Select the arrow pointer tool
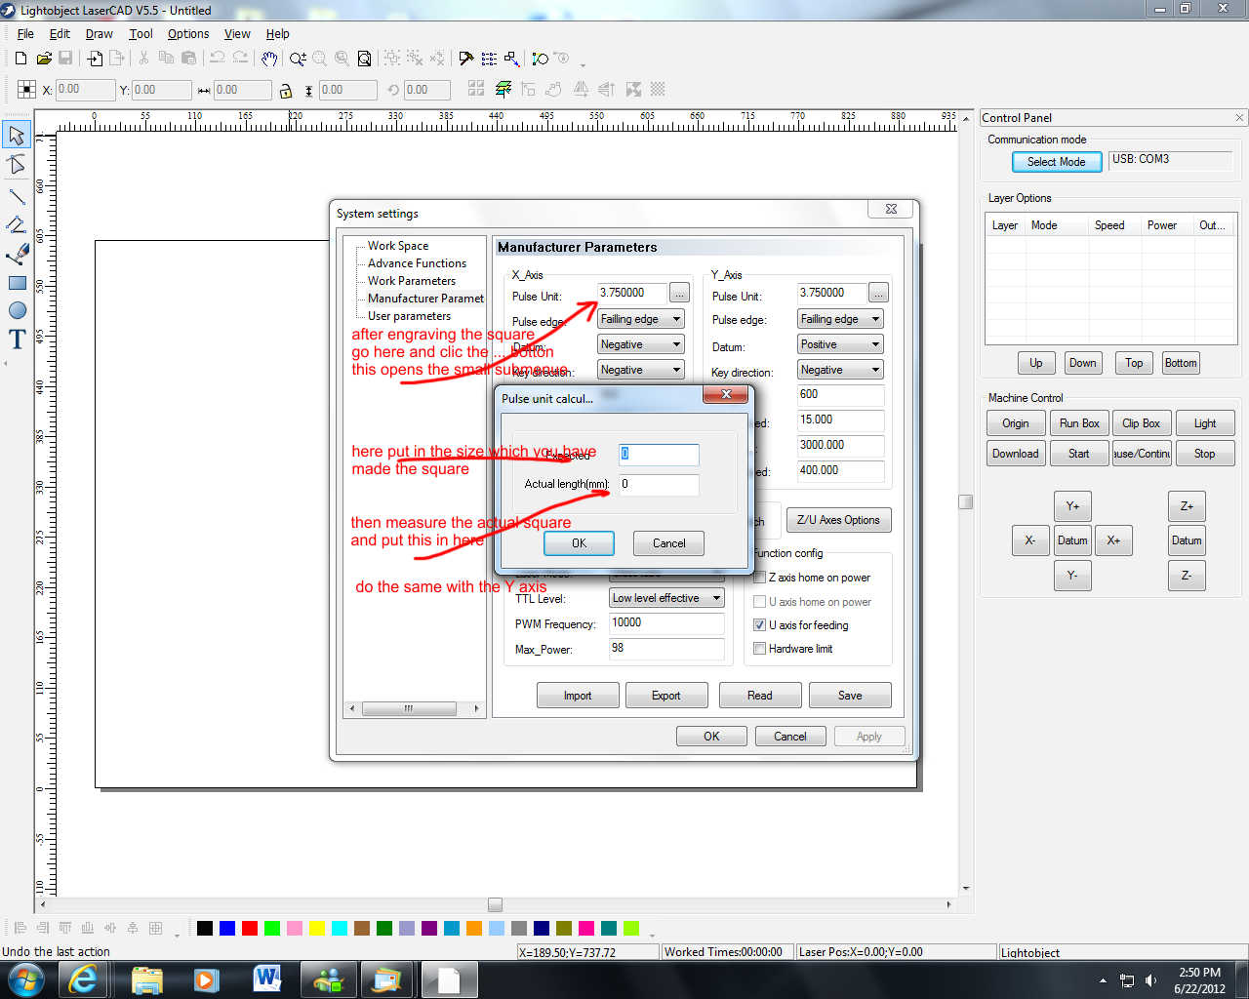 coord(17,135)
